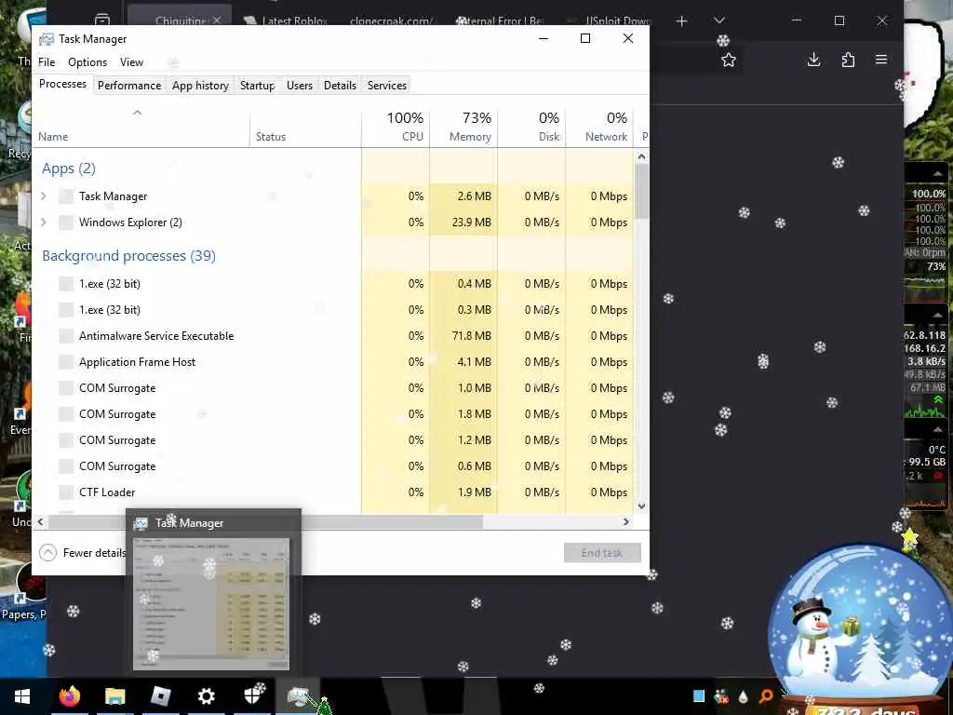Viewport: 953px width, 715px height.
Task: Click 23.9 MB memory value
Action: [471, 222]
